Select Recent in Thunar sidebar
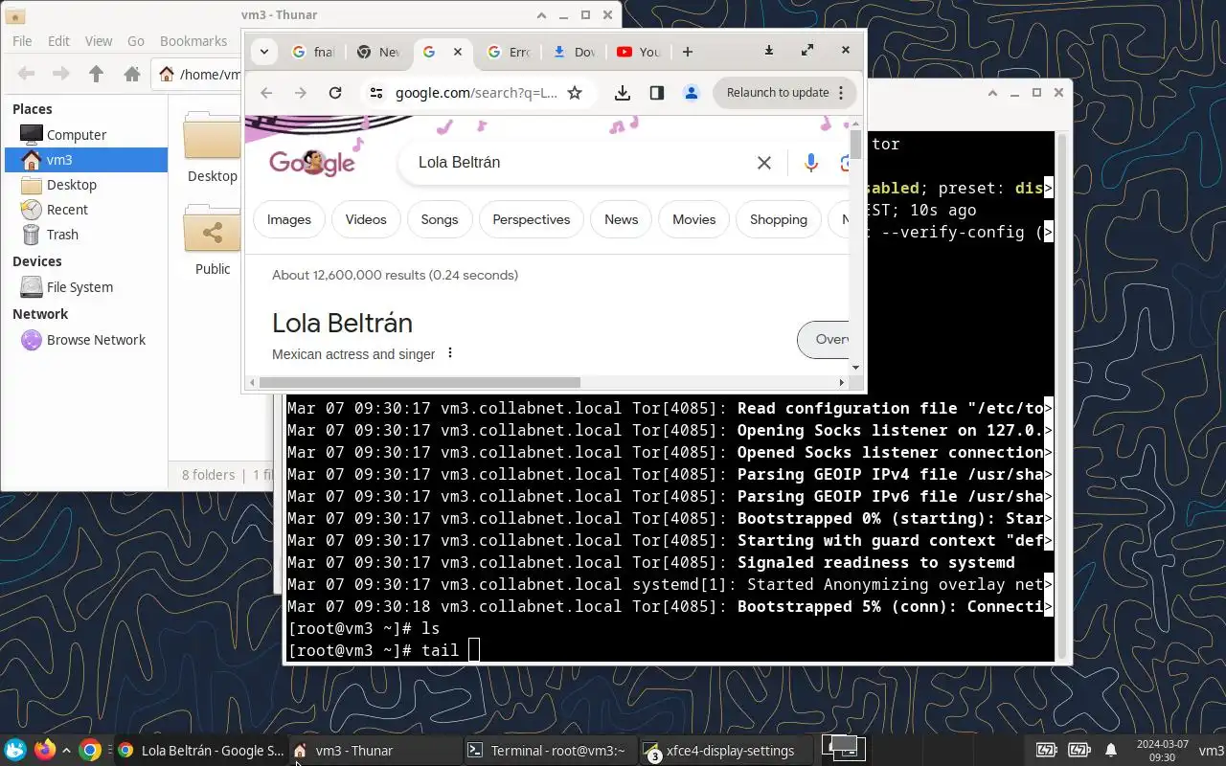Screen dimensions: 1226x766 (86, 210)
